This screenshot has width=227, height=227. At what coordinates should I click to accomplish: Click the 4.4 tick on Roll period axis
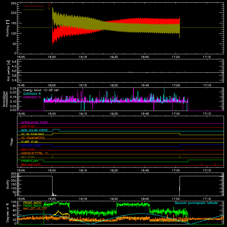[x=14, y=62]
